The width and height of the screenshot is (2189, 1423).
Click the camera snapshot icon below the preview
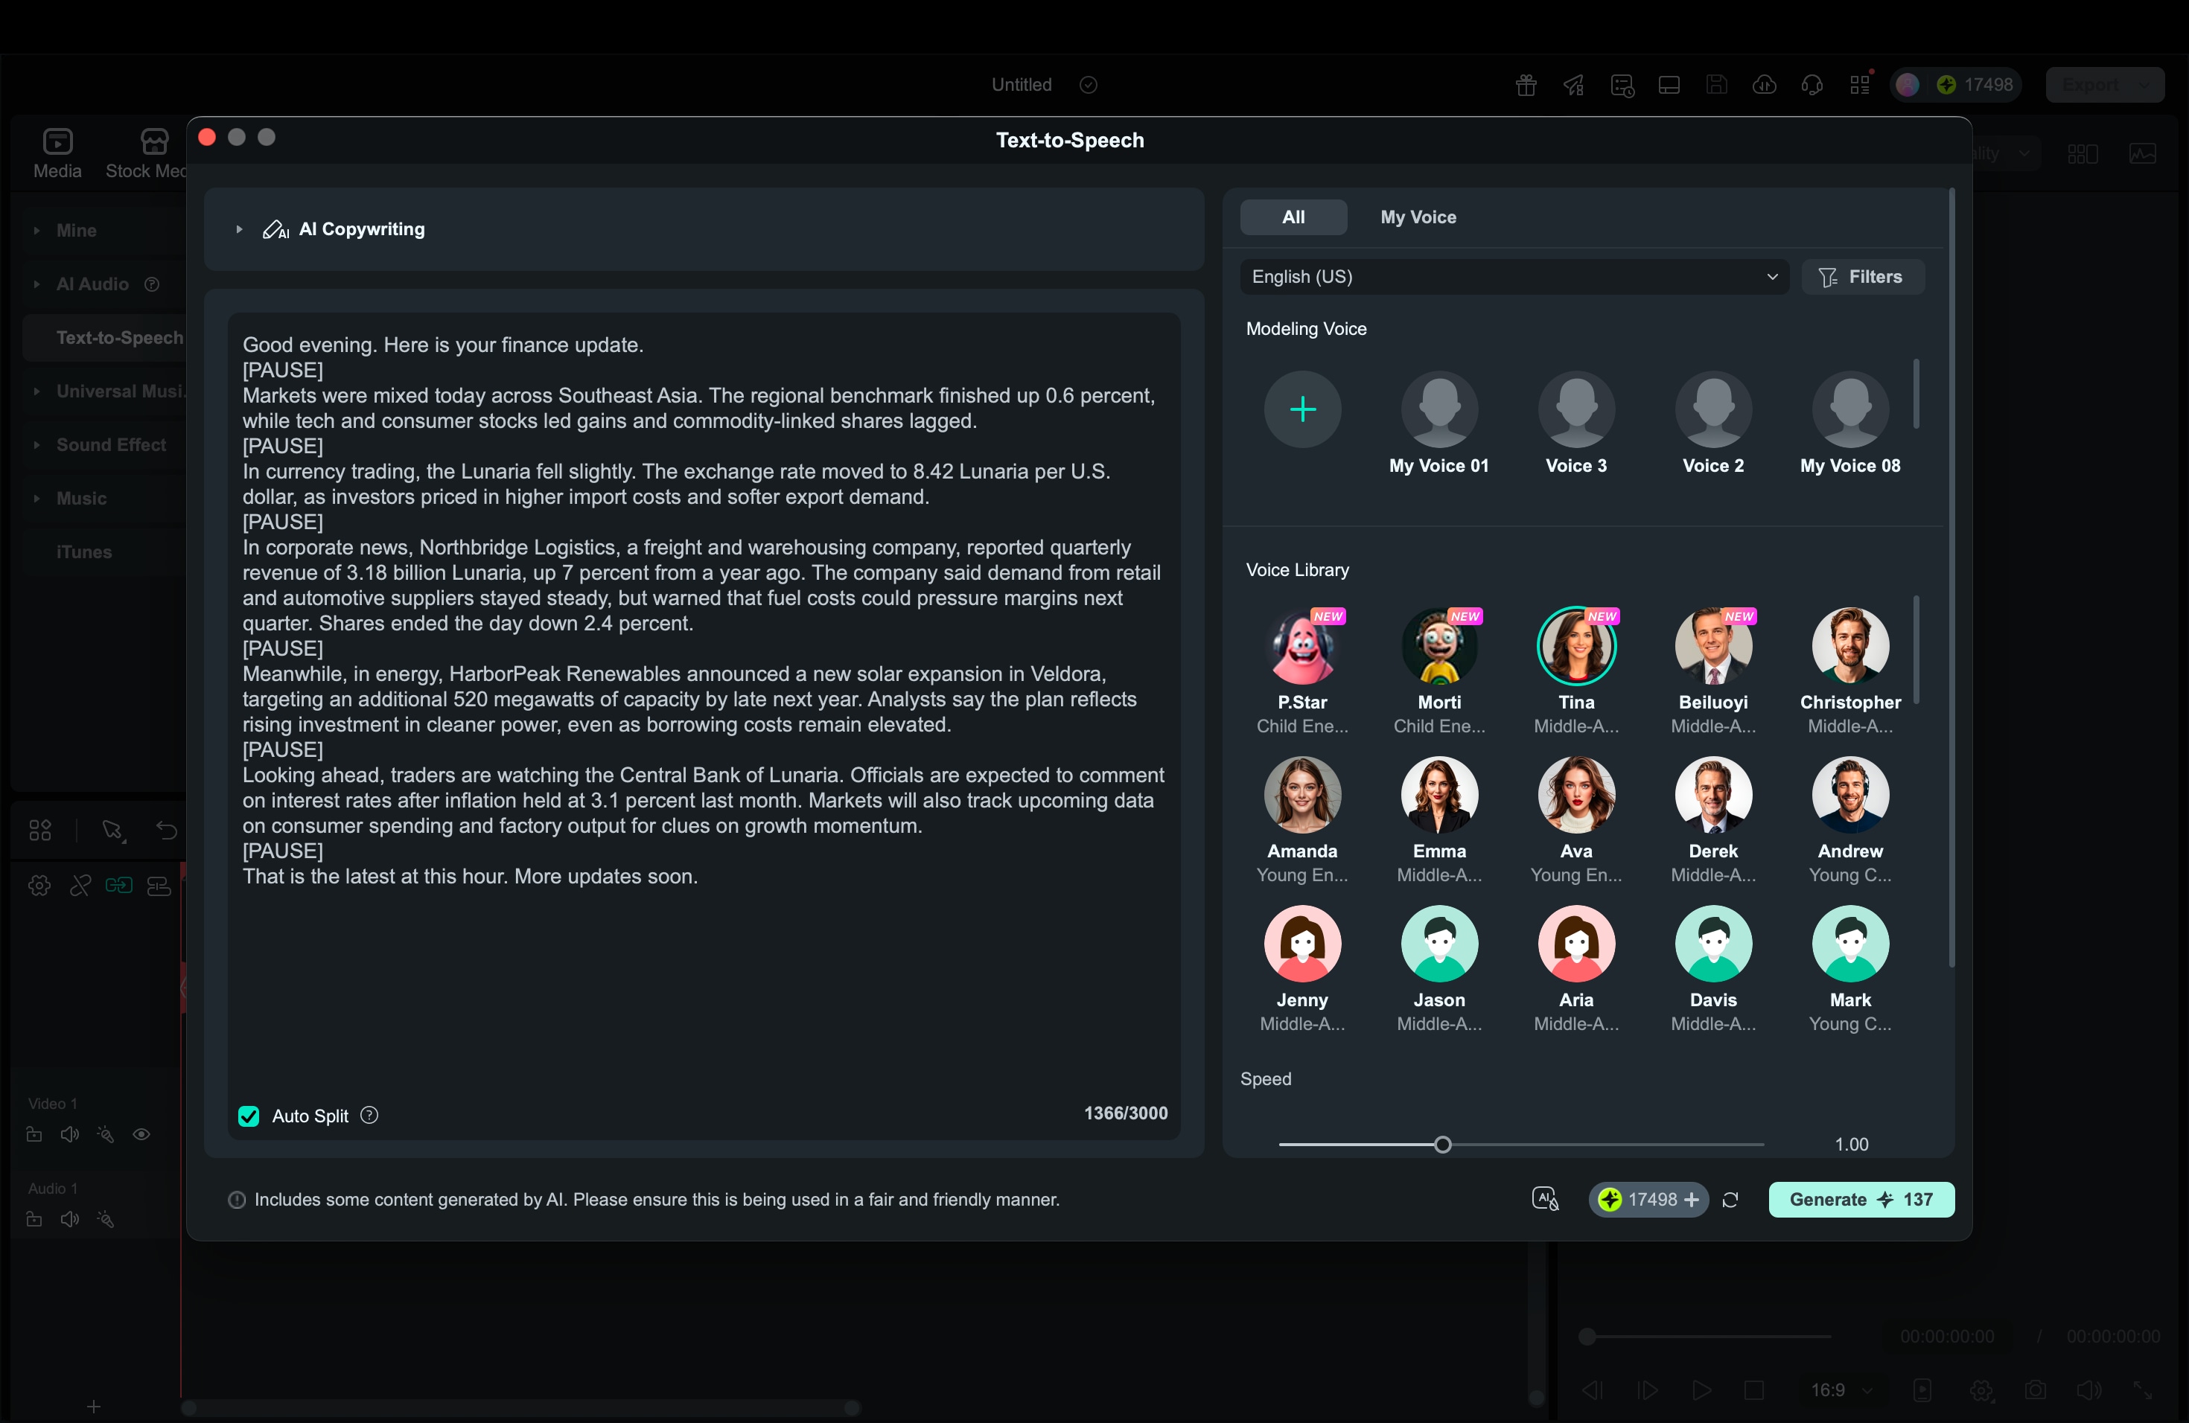pyautogui.click(x=2036, y=1390)
